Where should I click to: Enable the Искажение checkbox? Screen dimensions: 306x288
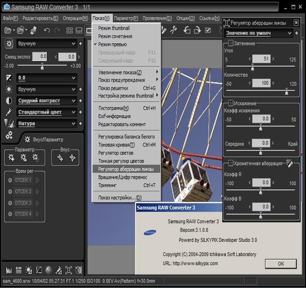[231, 103]
